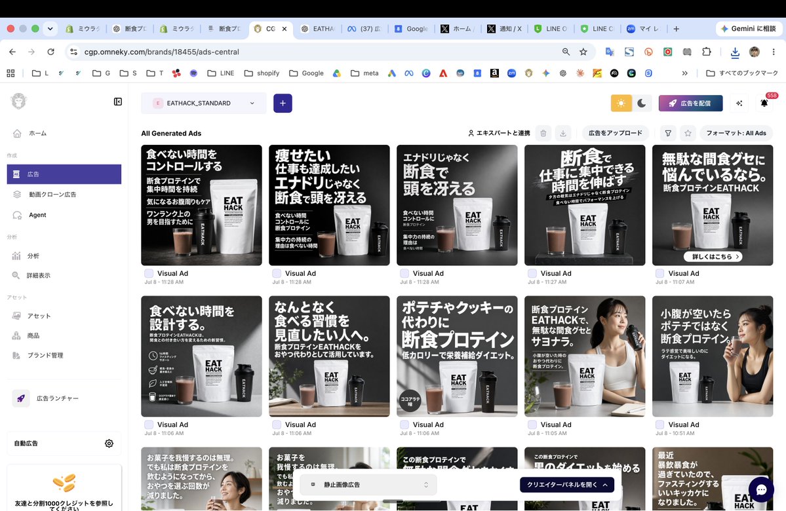Open ad thumbnail なんとなく食べる習慣を見直したい人へ
786x511 pixels.
tap(329, 356)
